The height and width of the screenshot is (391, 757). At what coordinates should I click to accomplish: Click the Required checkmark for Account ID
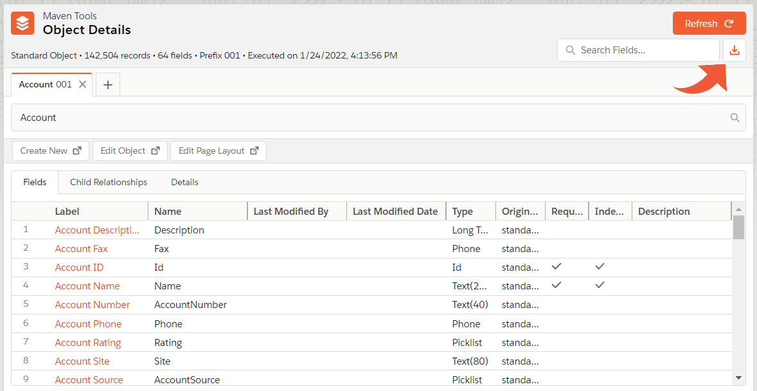coord(557,266)
